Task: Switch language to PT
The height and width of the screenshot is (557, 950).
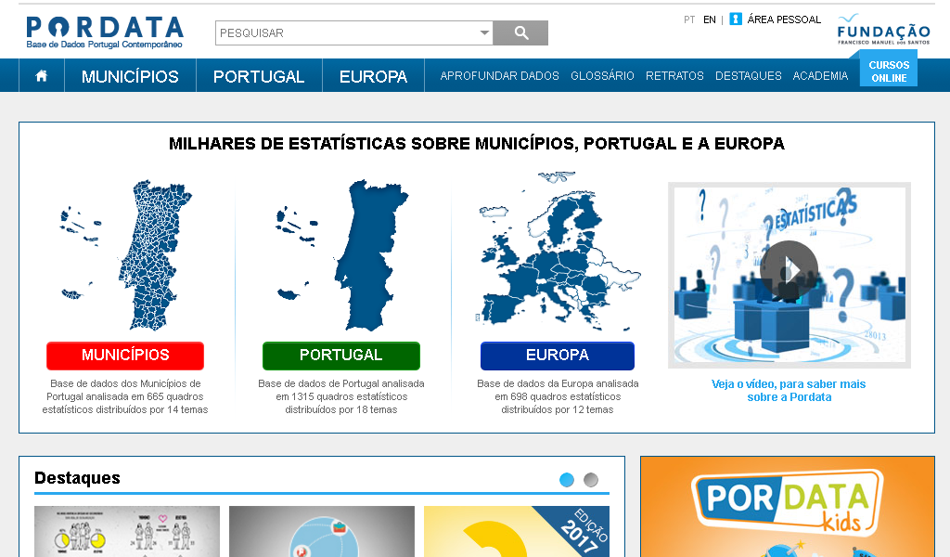Action: coord(689,19)
